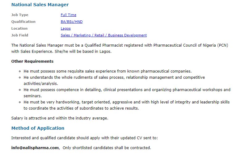Image resolution: width=237 pixels, height=155 pixels.
Task: Open the Full Time job type link
Action: 69,15
